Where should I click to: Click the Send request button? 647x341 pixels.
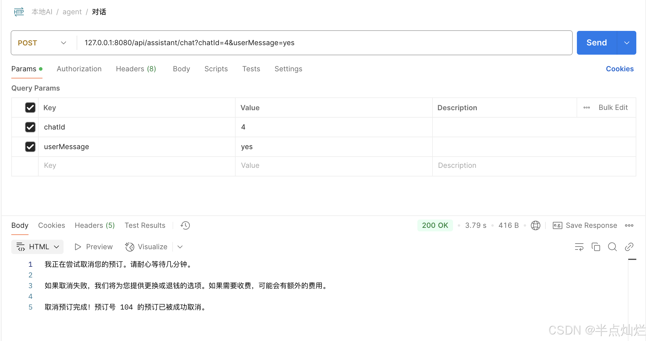[x=596, y=43]
